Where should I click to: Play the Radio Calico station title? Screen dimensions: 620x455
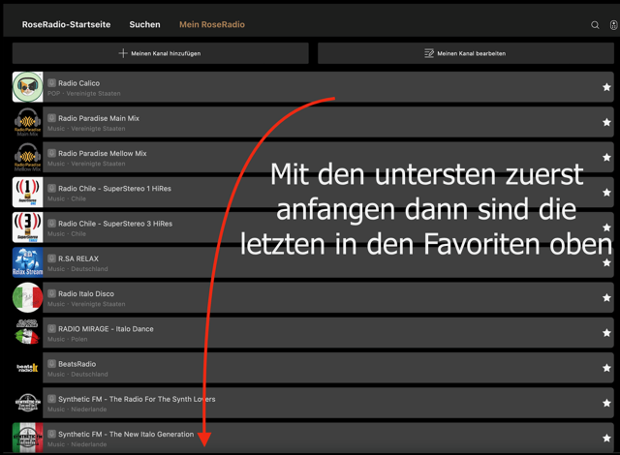click(78, 83)
